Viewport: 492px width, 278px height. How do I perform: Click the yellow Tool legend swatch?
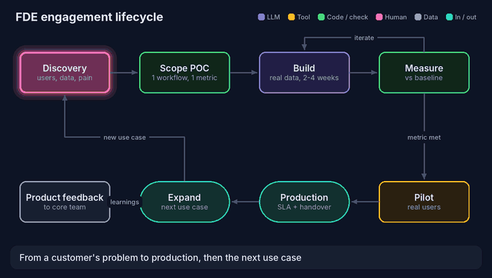pyautogui.click(x=291, y=17)
